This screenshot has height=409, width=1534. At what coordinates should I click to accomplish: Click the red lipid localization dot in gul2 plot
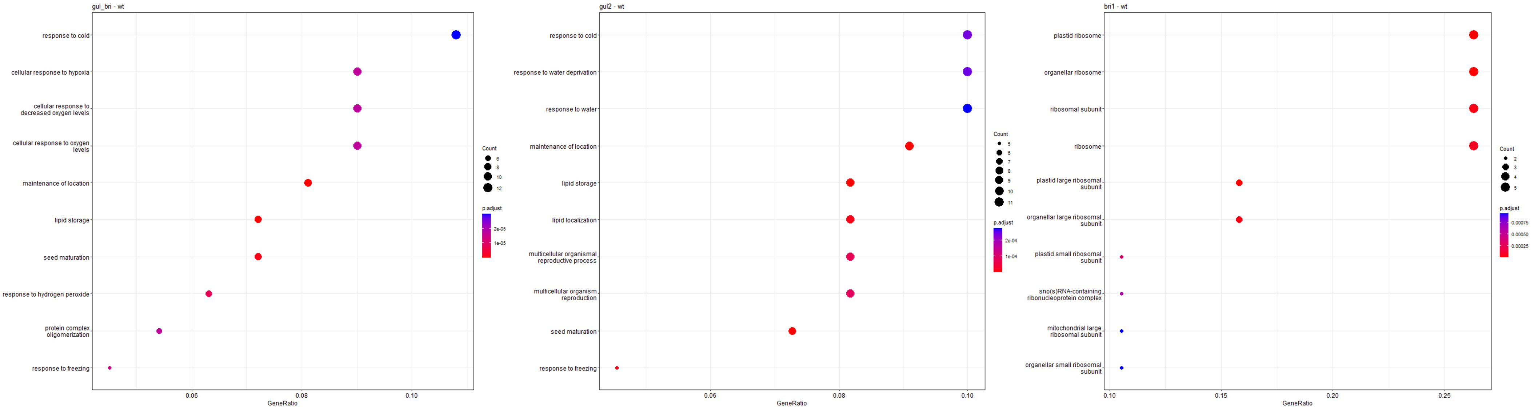pyautogui.click(x=850, y=220)
